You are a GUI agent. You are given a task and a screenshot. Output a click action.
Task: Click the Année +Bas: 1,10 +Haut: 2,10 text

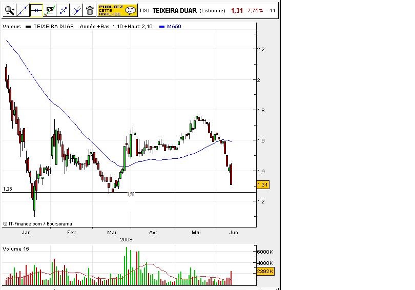click(116, 27)
